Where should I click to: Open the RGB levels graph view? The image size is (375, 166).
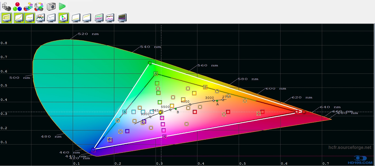40,18
